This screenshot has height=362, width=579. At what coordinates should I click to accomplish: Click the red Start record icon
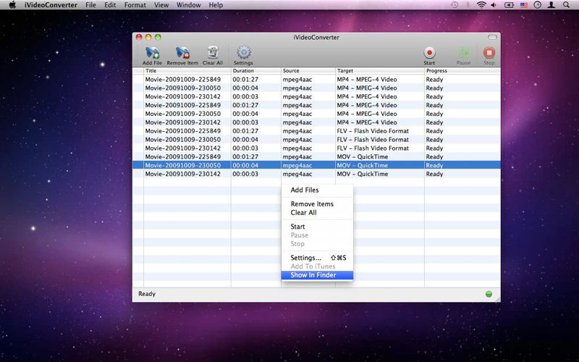(x=429, y=52)
